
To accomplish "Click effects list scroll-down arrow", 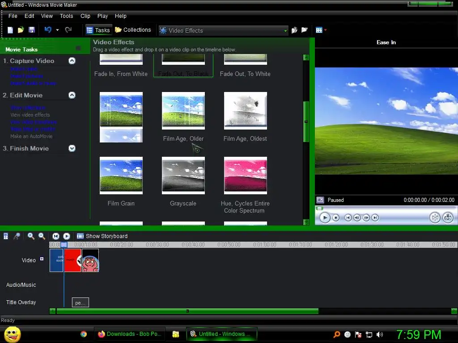I will tap(306, 222).
